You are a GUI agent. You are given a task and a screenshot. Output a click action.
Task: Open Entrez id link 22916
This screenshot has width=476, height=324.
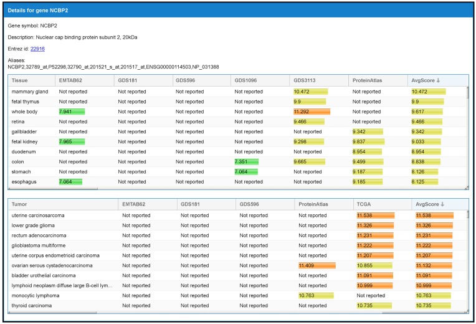pyautogui.click(x=37, y=49)
